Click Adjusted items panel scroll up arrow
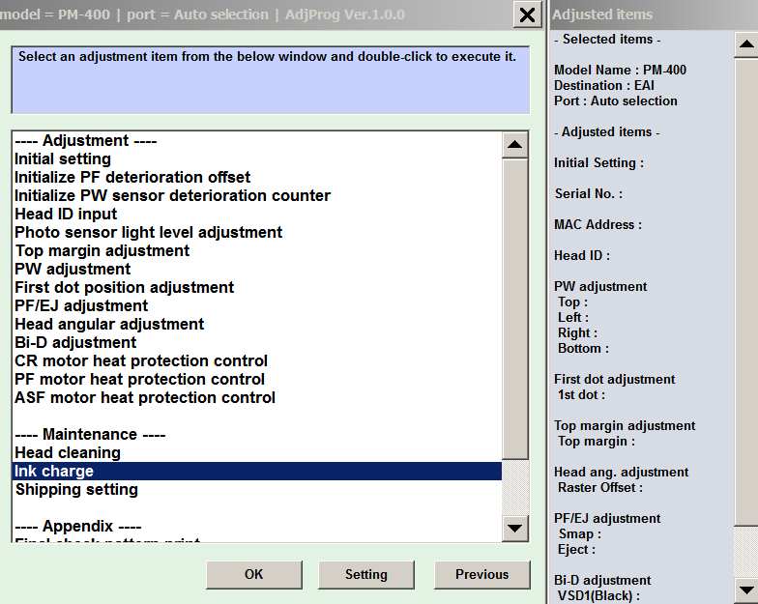Screen dimensions: 758x604 coord(746,44)
